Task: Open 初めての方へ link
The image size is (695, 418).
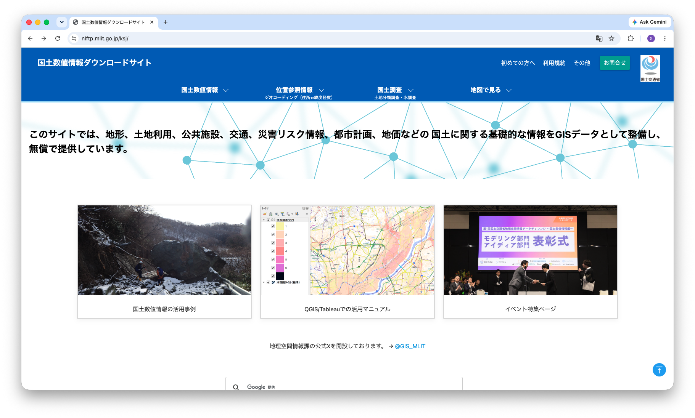Action: [x=518, y=63]
